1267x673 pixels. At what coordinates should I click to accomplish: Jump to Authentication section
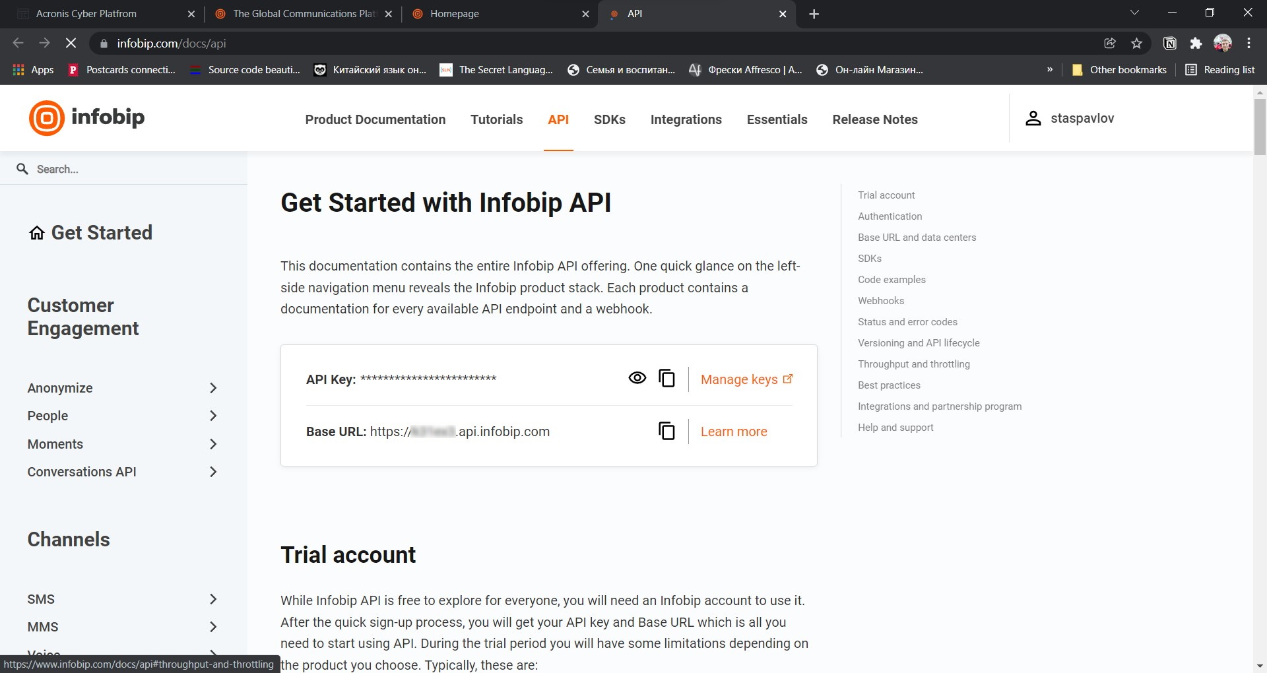tap(890, 216)
